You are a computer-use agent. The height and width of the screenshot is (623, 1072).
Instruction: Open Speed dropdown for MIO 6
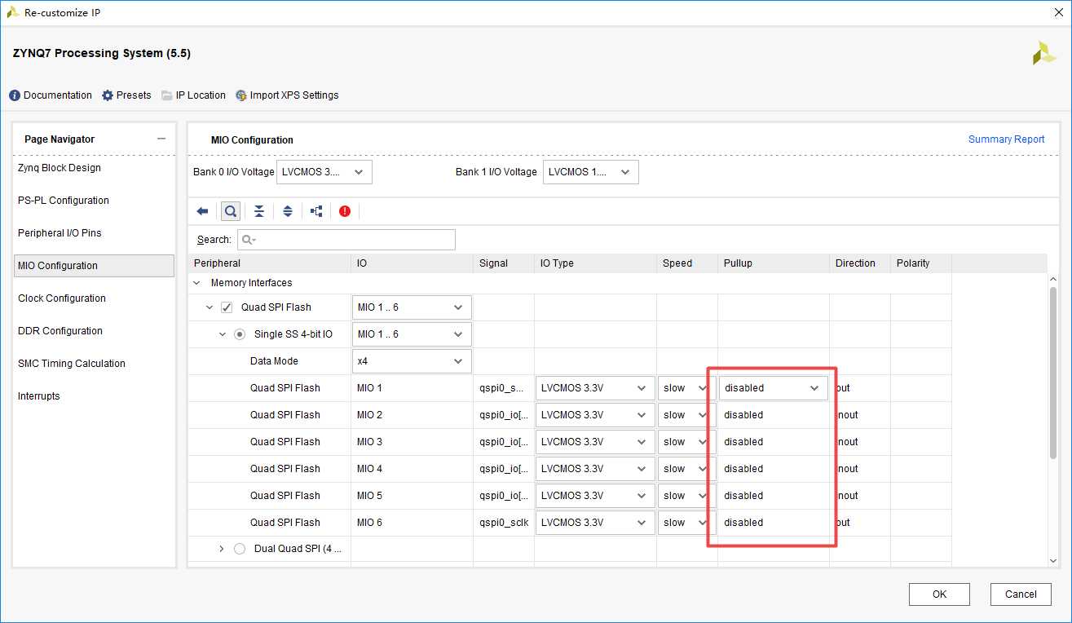point(686,523)
